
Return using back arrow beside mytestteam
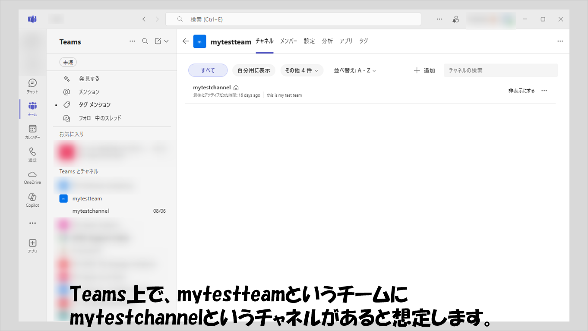pos(186,41)
